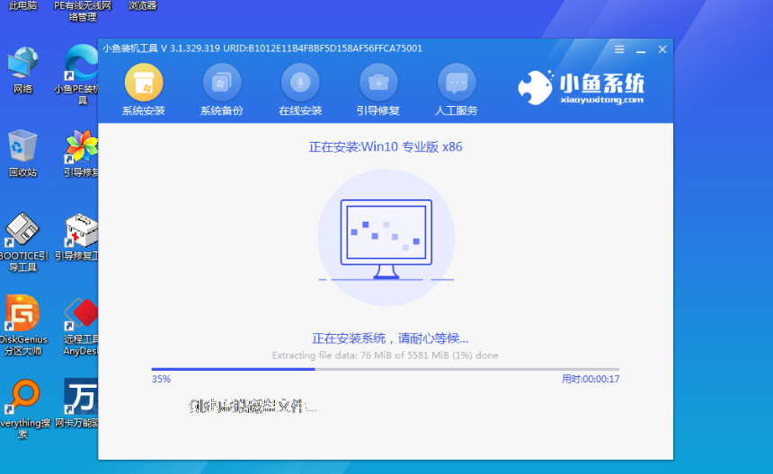Select the colorful 引导修复 desktop shortcut
Screen dimensions: 773x474
(81, 153)
